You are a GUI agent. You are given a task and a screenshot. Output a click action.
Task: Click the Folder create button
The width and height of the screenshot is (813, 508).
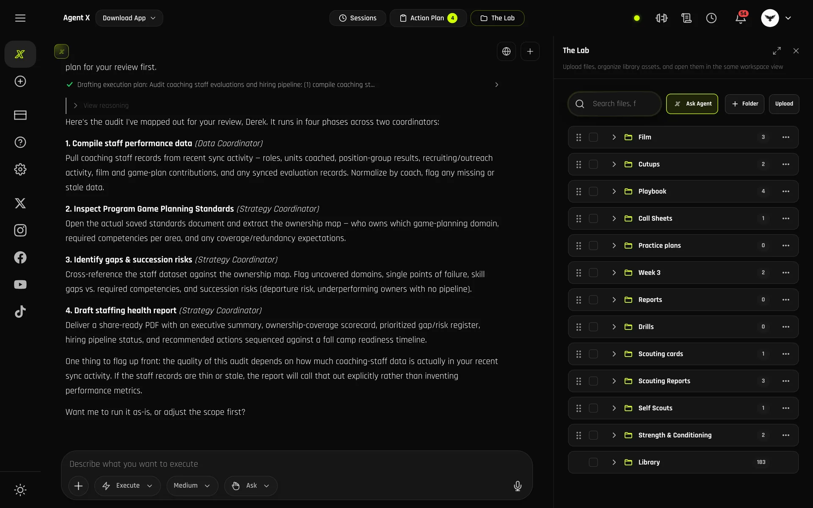[744, 104]
